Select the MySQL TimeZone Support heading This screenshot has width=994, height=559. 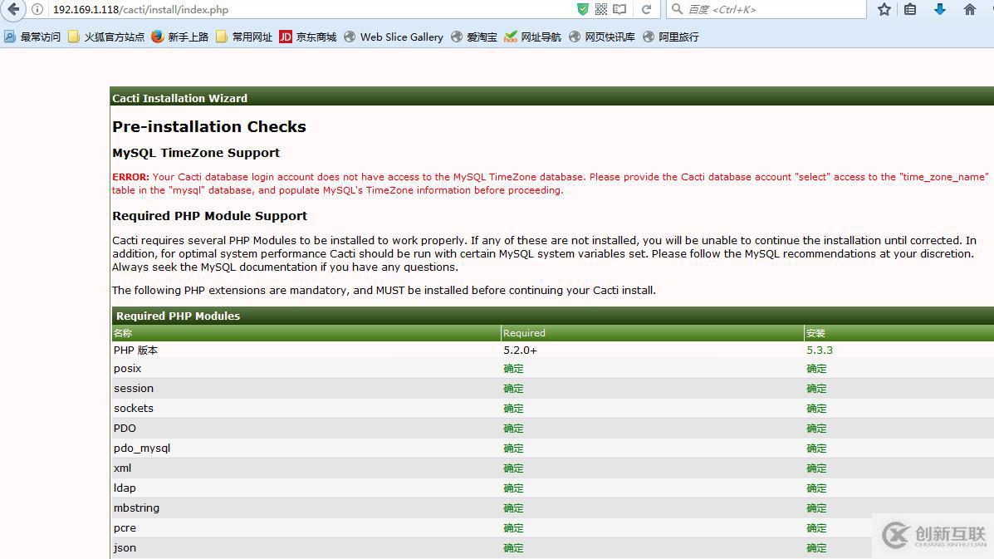[196, 153]
